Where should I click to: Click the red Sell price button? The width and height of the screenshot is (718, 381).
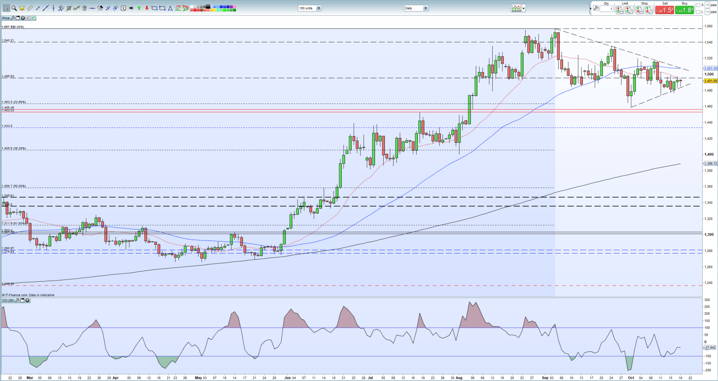pyautogui.click(x=664, y=10)
